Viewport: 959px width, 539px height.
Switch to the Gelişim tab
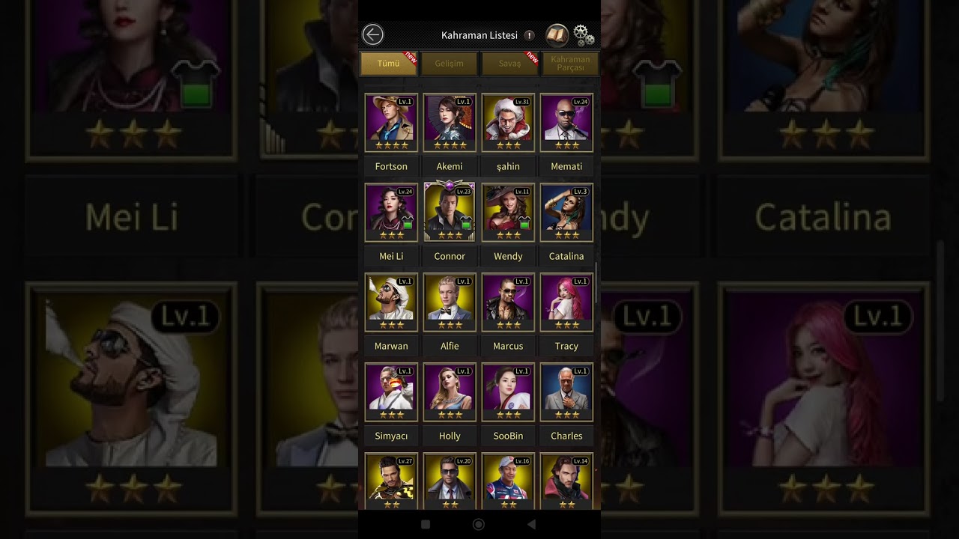pos(449,64)
